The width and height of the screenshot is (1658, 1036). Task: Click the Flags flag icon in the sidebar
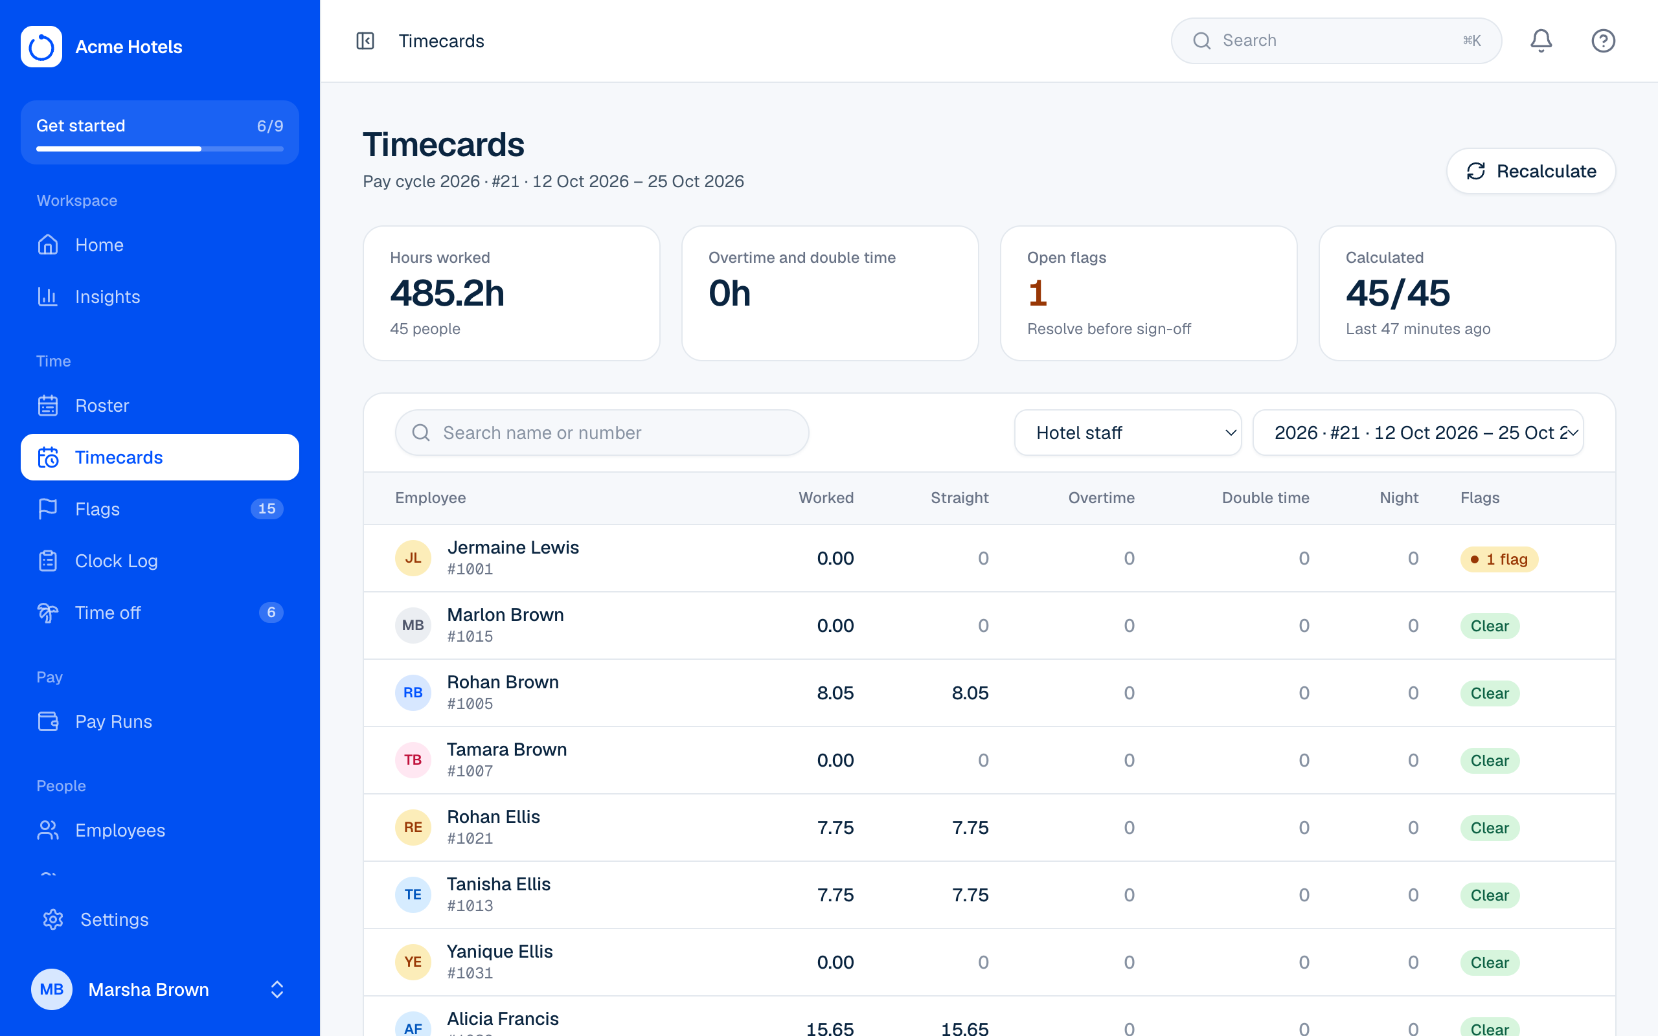click(48, 509)
